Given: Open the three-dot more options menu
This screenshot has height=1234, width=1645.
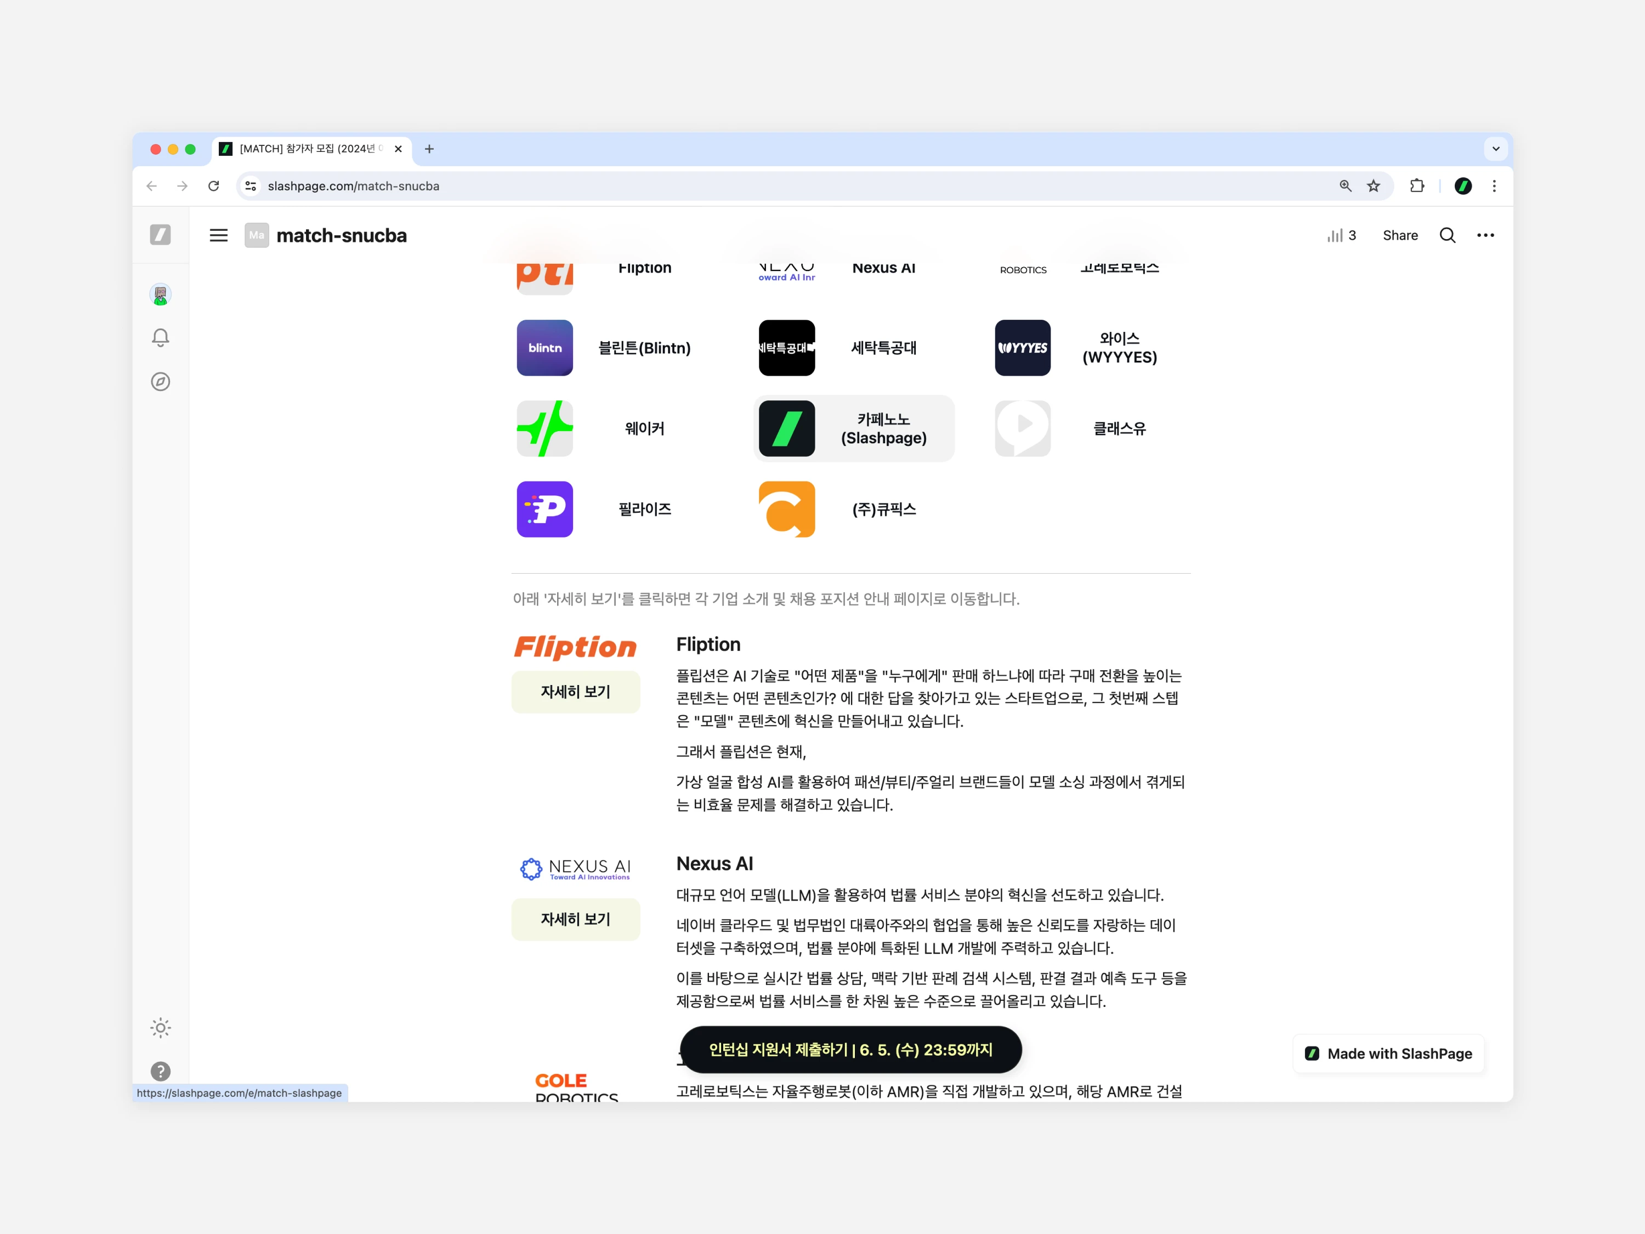Looking at the screenshot, I should pos(1485,235).
